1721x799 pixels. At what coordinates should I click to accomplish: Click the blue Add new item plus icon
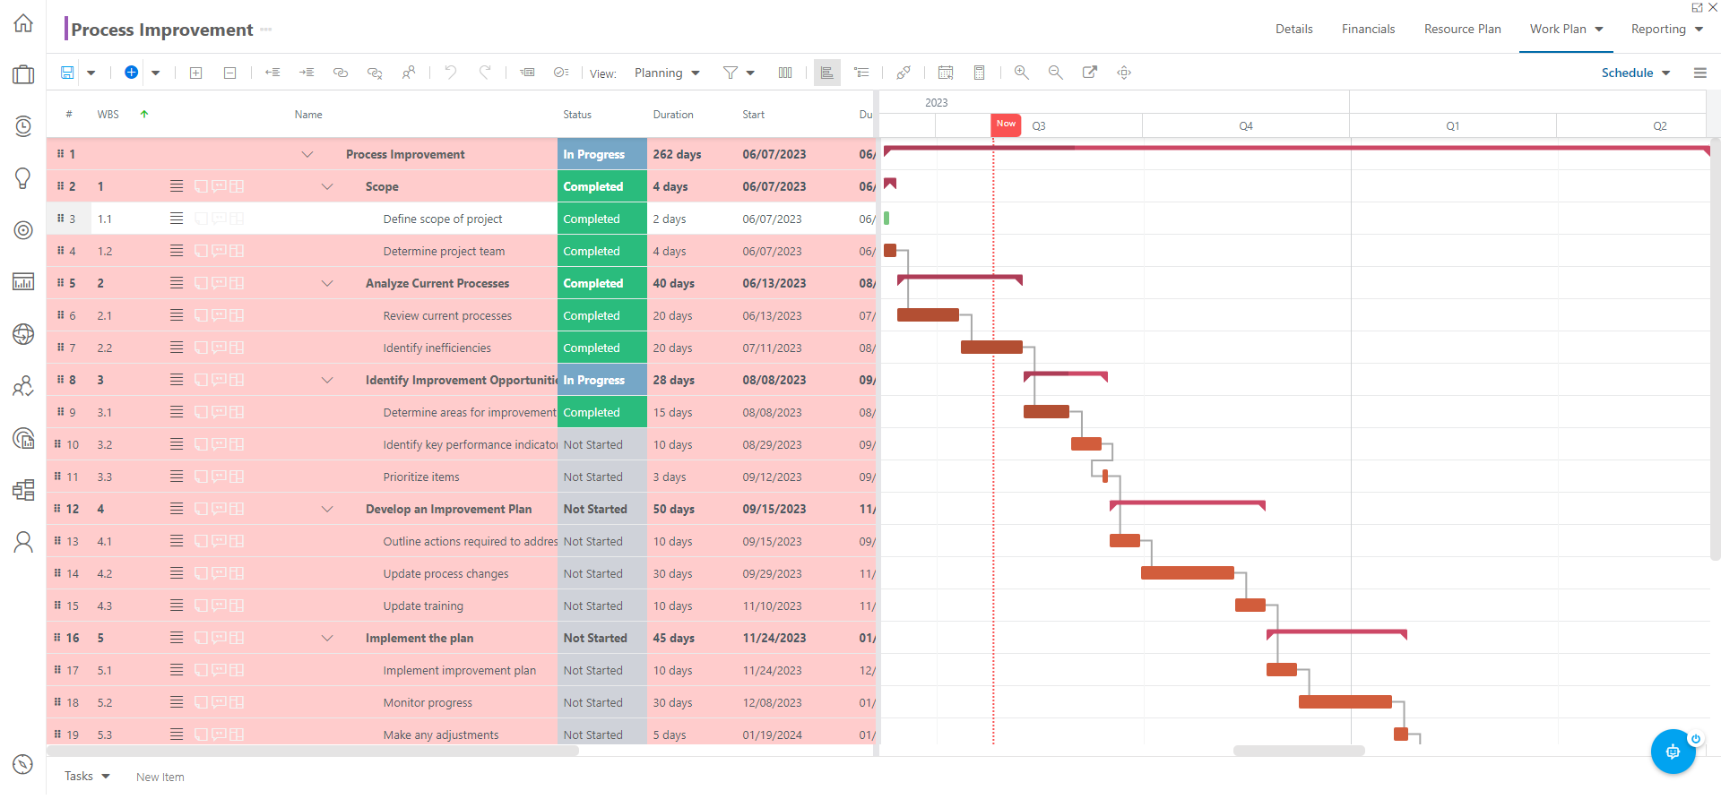click(x=131, y=73)
